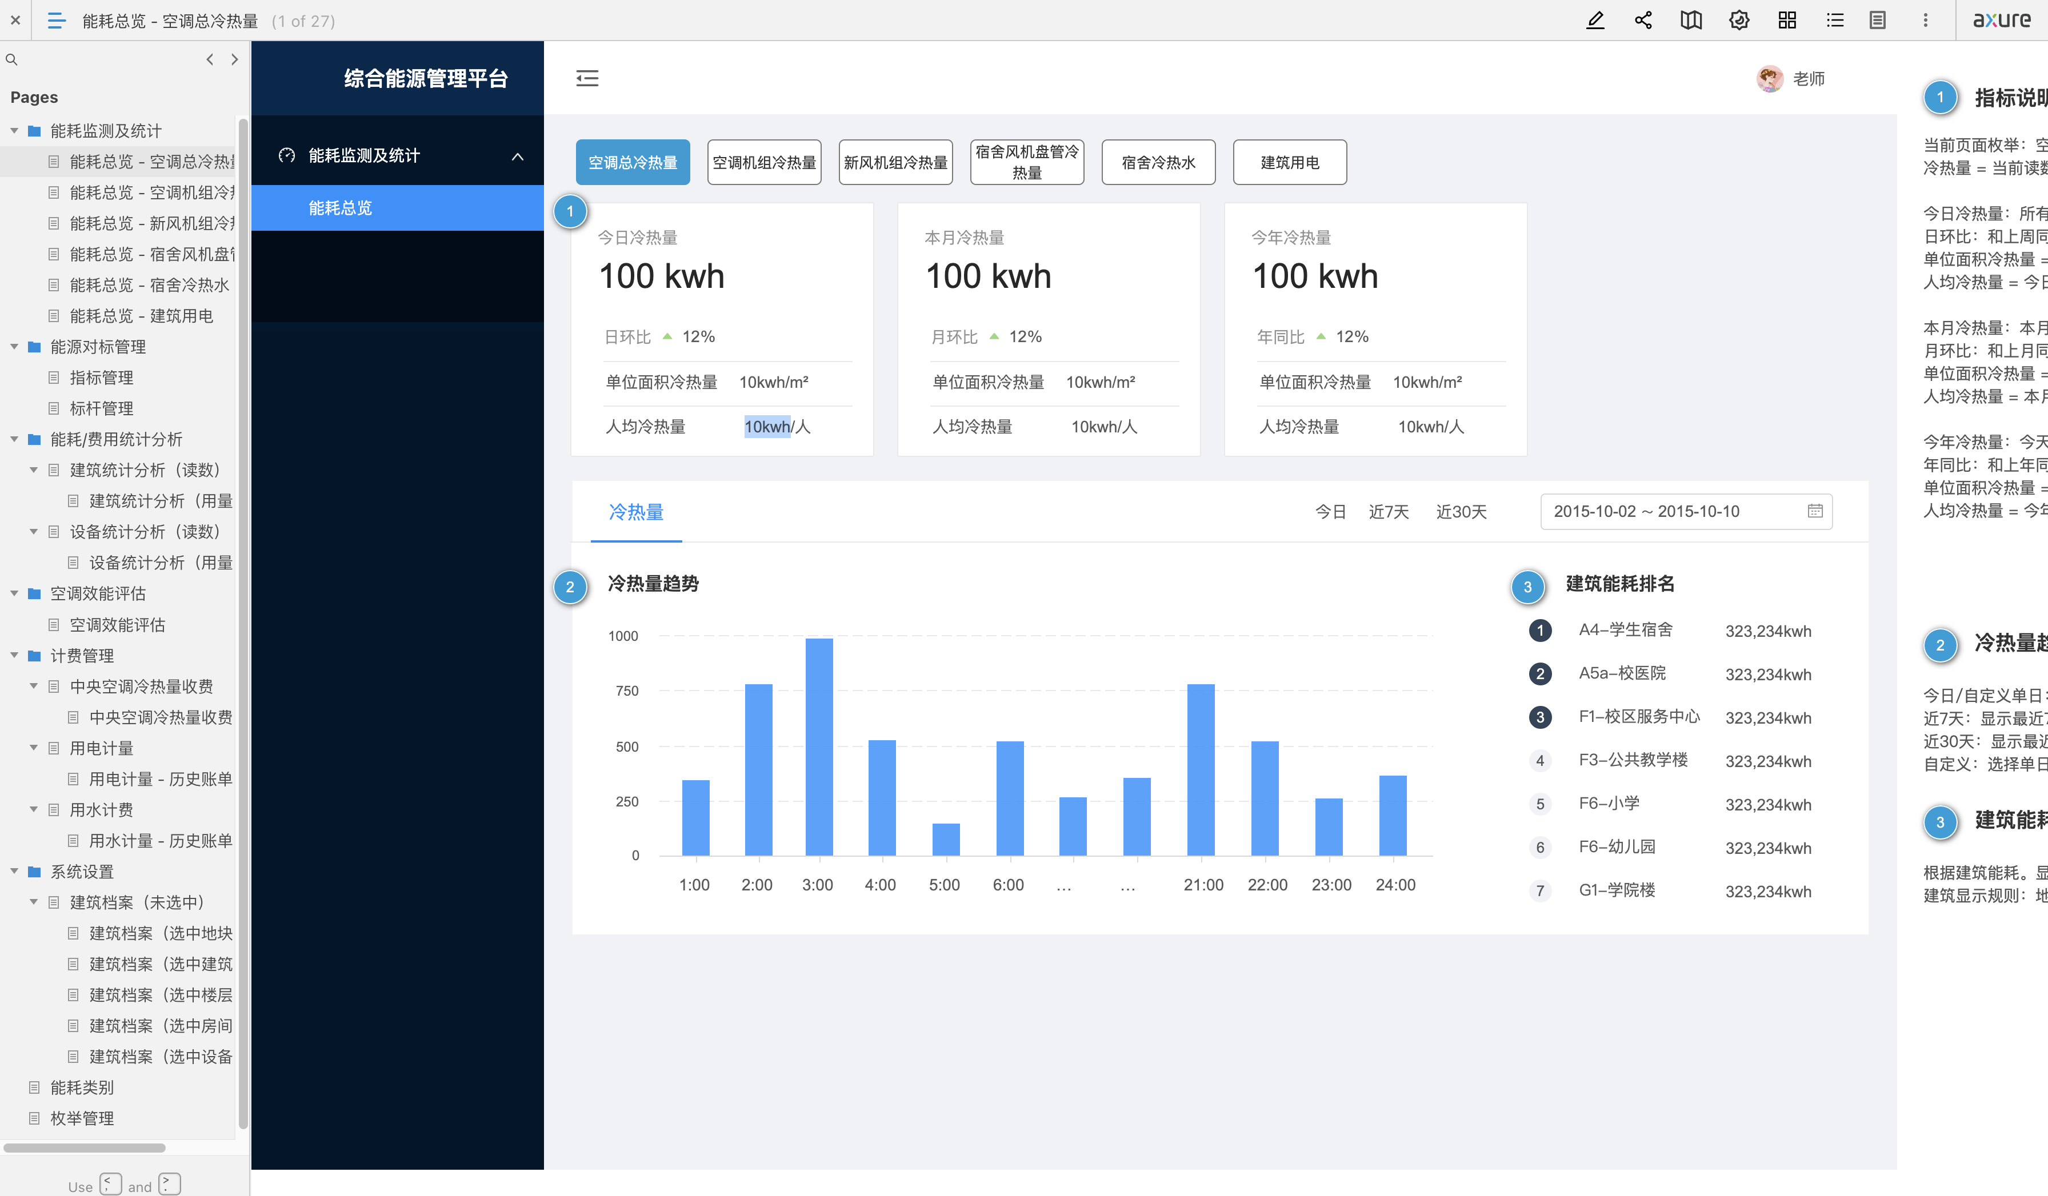This screenshot has width=2048, height=1196.
Task: Close the Axure sidebar with the X icon
Action: click(x=15, y=21)
